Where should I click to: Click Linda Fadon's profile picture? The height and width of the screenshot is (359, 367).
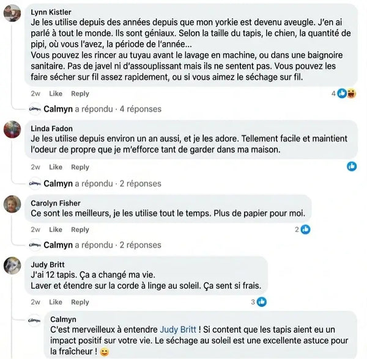point(13,129)
